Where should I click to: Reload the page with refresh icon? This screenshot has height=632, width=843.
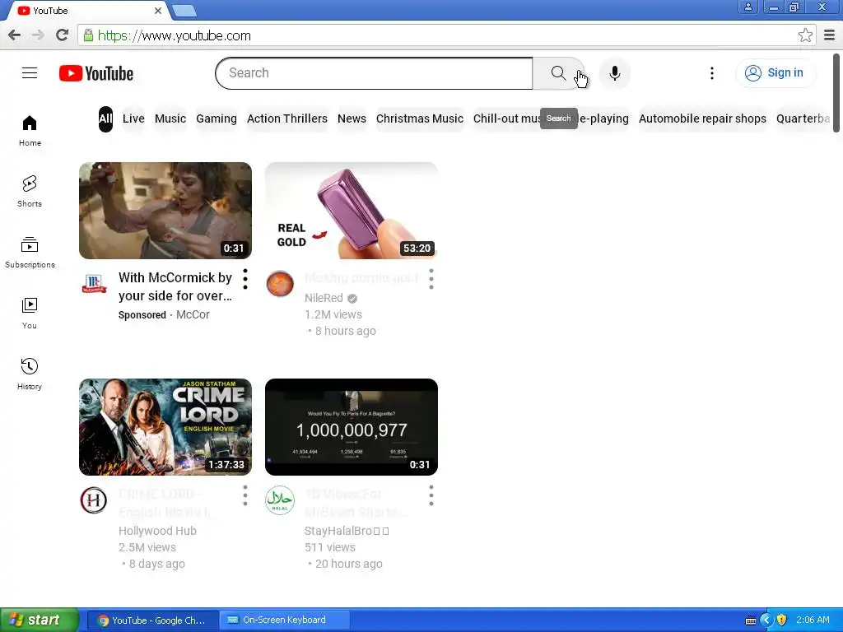(x=63, y=35)
